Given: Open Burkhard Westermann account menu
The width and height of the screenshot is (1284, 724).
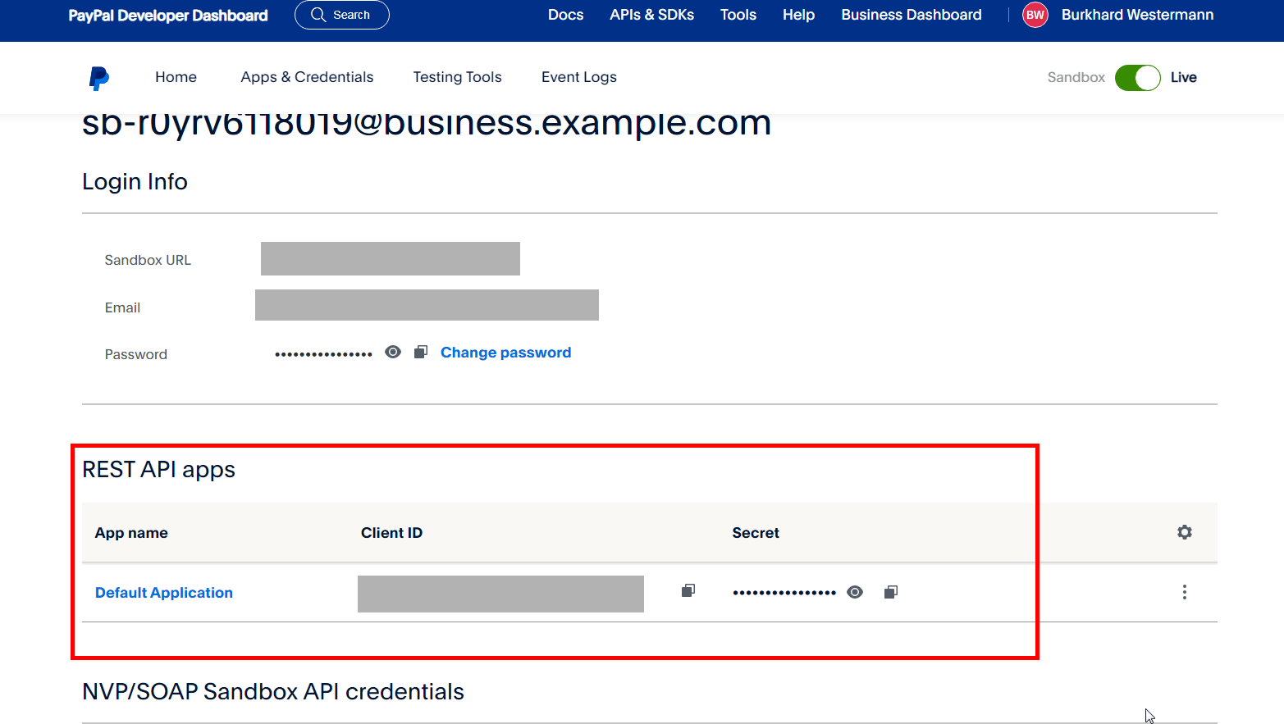Looking at the screenshot, I should pos(1137,15).
